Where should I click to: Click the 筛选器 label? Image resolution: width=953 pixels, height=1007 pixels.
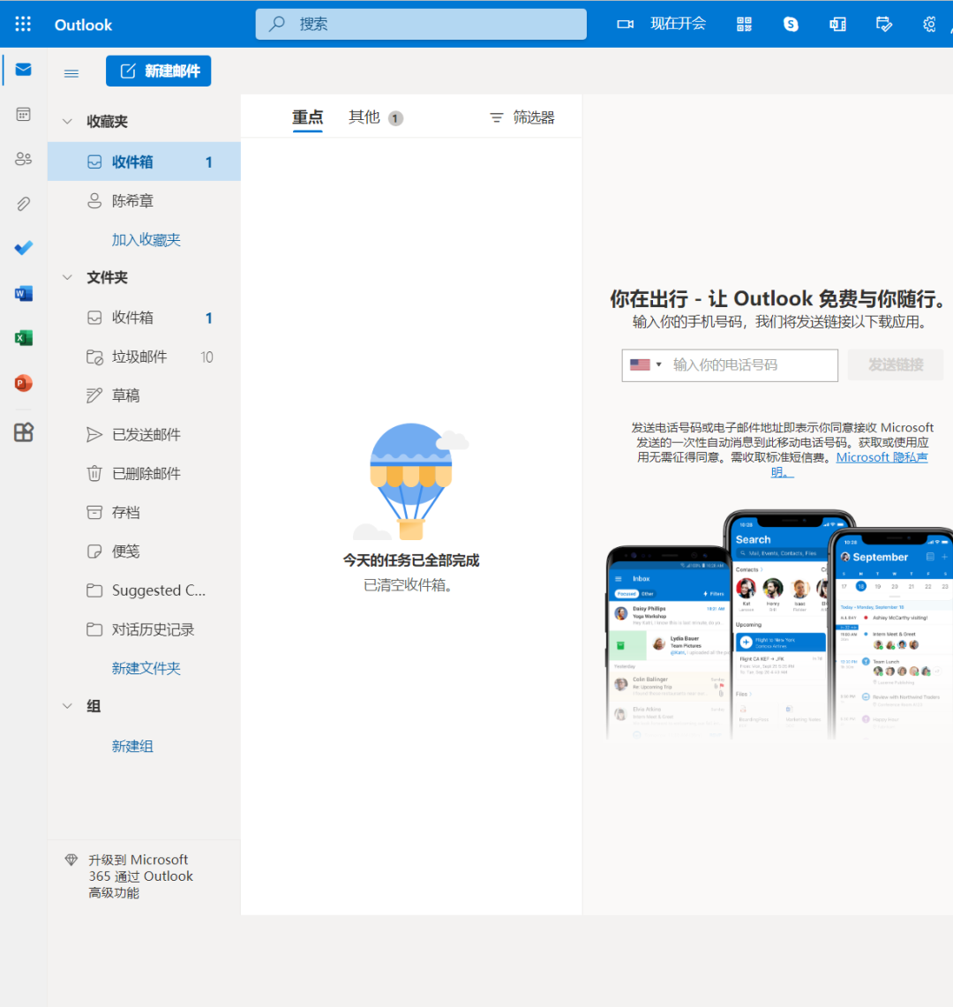tap(534, 117)
